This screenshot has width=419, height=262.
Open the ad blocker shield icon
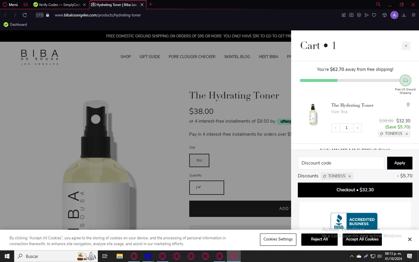[359, 15]
